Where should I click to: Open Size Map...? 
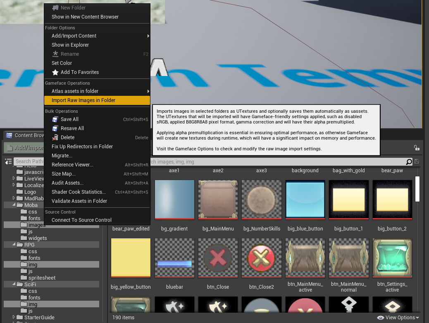(97, 174)
